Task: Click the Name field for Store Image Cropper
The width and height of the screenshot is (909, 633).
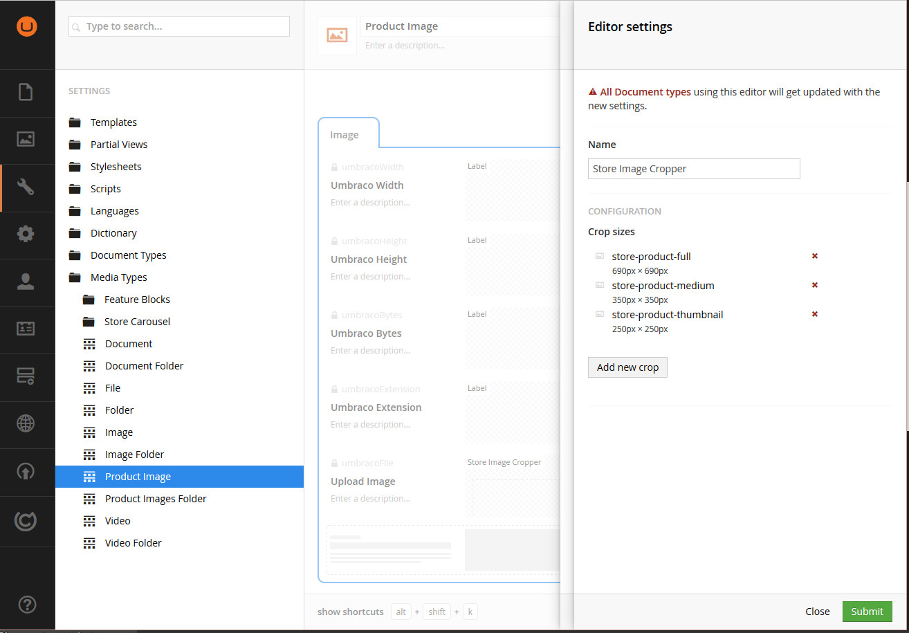Action: click(x=694, y=169)
